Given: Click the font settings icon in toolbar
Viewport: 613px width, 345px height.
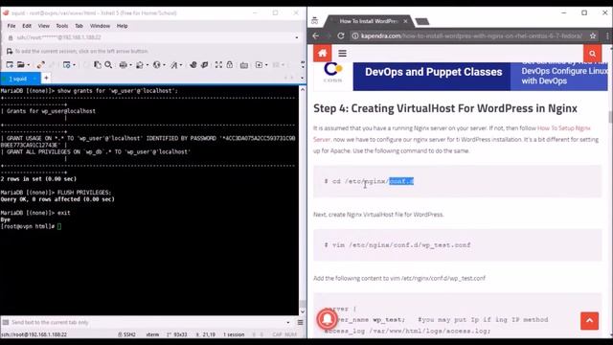Looking at the screenshot, I should (x=174, y=65).
